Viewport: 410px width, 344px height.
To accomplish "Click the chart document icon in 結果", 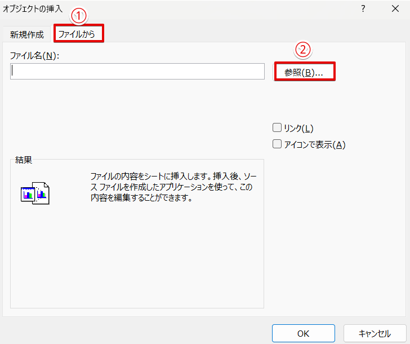I will [x=35, y=193].
